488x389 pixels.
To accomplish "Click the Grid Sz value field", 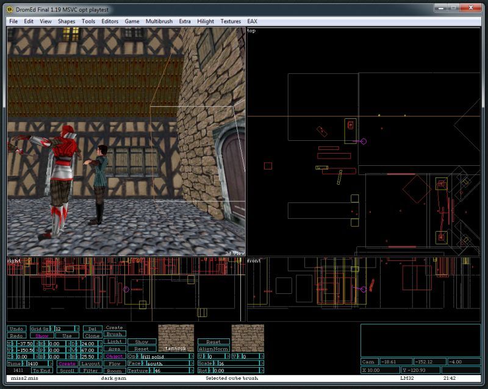I will click(65, 329).
